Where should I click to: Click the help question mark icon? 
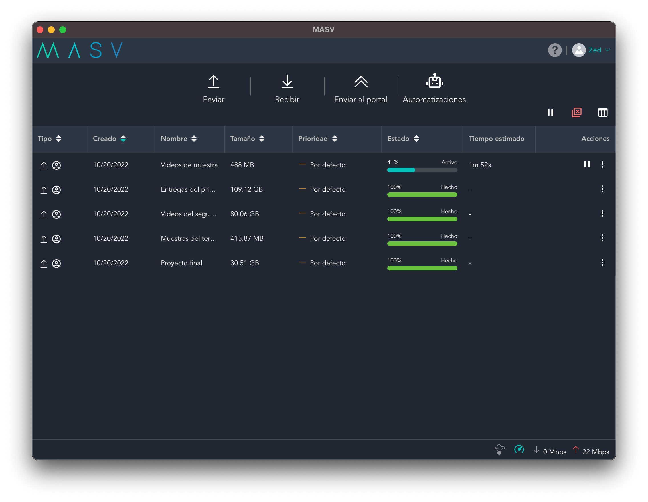point(554,50)
